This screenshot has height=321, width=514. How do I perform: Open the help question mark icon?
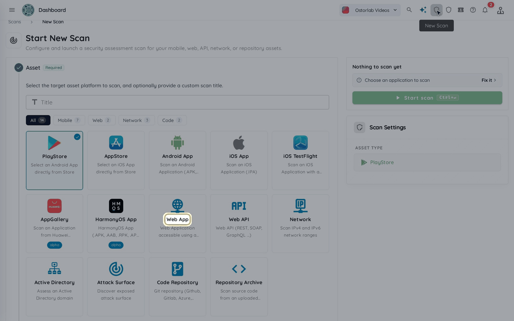pos(473,10)
